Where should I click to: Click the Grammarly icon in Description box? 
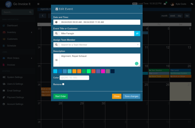pyautogui.click(x=137, y=63)
